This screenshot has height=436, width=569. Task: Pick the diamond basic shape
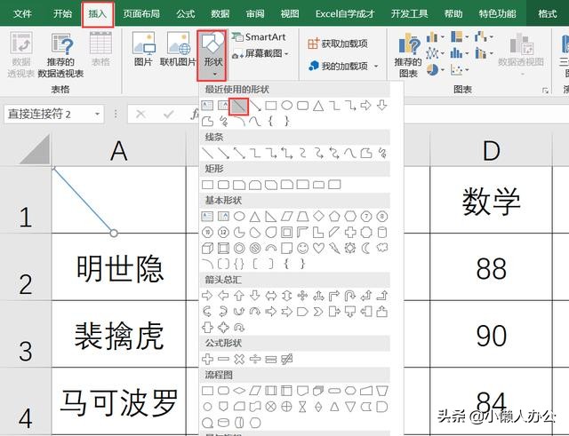pyautogui.click(x=318, y=217)
